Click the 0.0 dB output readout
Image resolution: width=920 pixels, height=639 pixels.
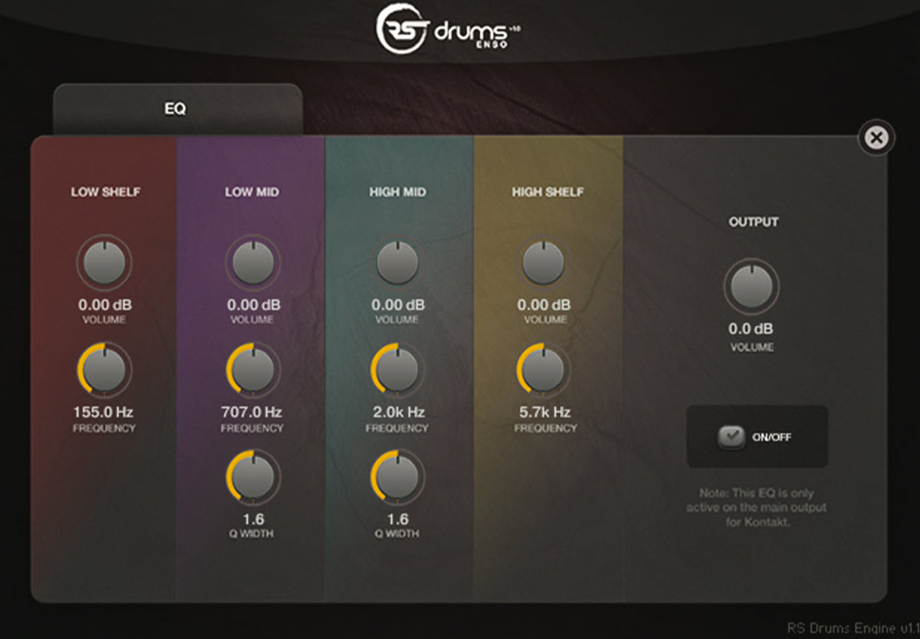750,329
